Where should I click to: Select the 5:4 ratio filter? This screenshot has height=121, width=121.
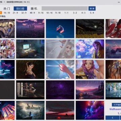point(92,13)
